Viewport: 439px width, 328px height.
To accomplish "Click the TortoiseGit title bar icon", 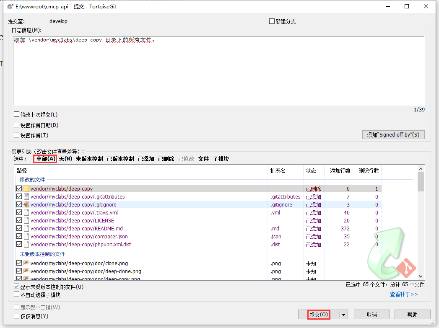I will pos(10,7).
